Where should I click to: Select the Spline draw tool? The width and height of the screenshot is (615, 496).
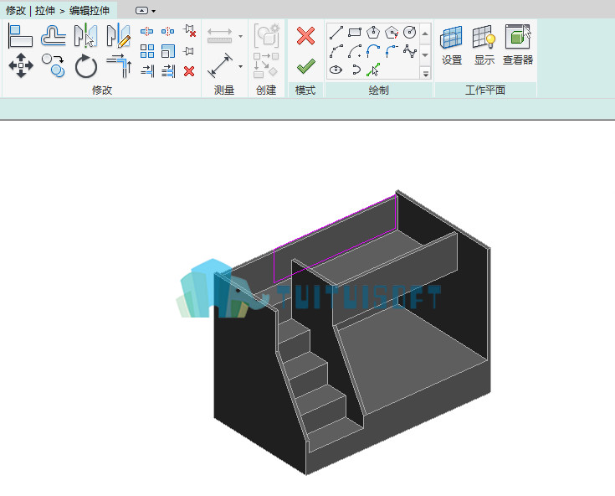click(x=409, y=51)
